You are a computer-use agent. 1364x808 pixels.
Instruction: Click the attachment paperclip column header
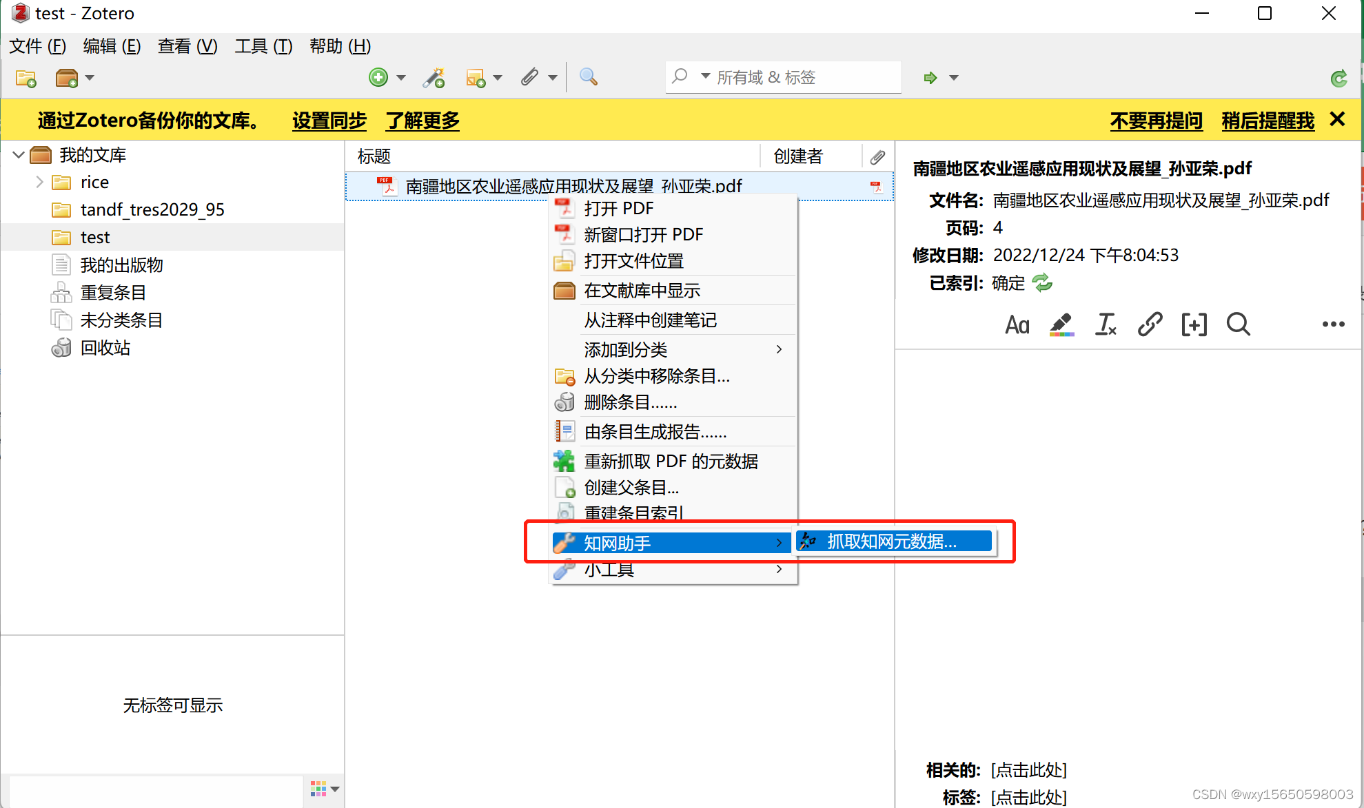click(x=877, y=156)
